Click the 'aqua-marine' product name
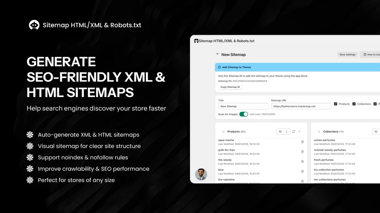Screen dimensions: 380x213 (x=226, y=140)
